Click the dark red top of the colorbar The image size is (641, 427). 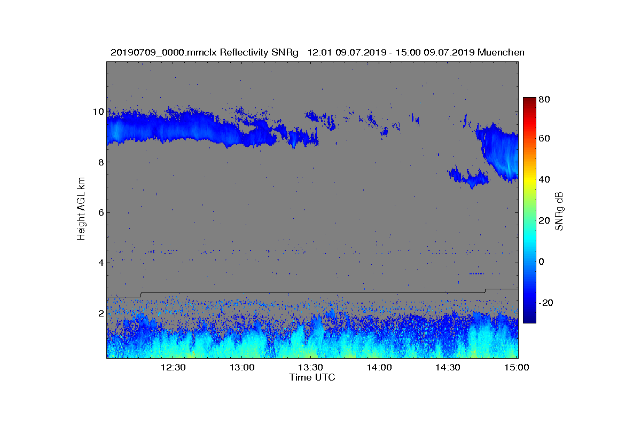click(529, 101)
